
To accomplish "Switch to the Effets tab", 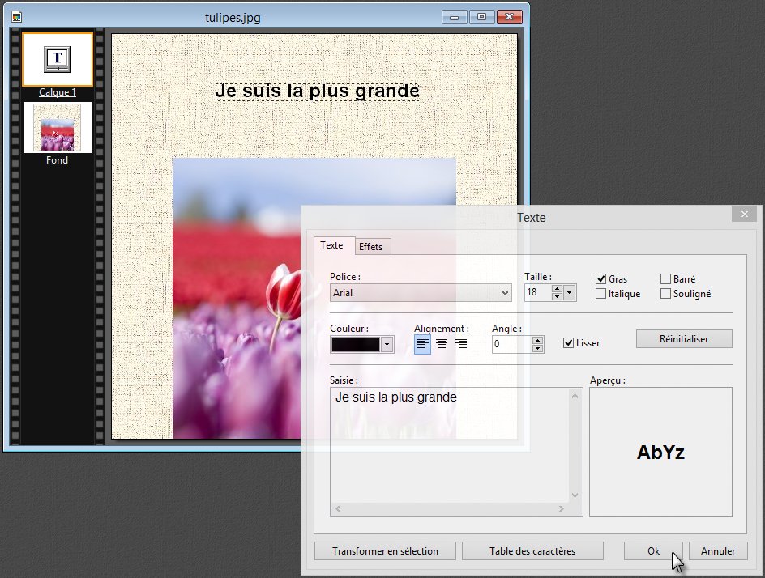I will (371, 246).
